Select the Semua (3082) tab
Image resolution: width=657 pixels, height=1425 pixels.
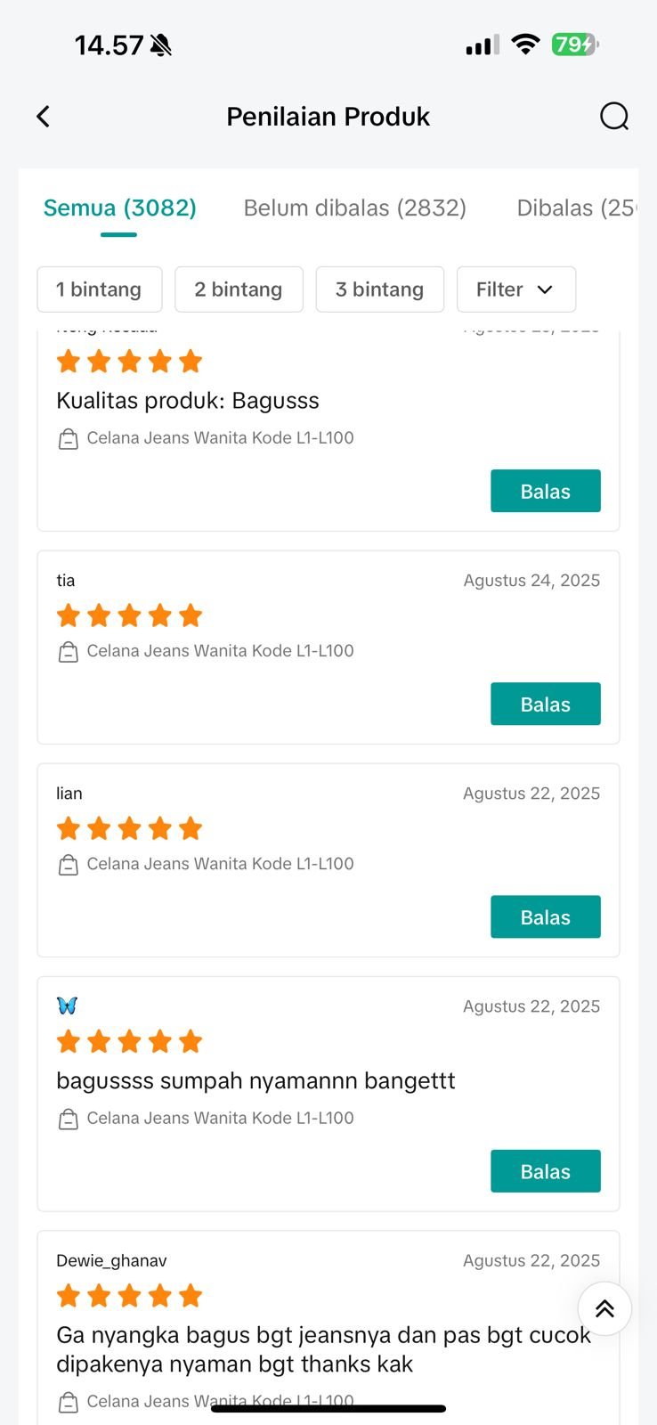(x=119, y=208)
